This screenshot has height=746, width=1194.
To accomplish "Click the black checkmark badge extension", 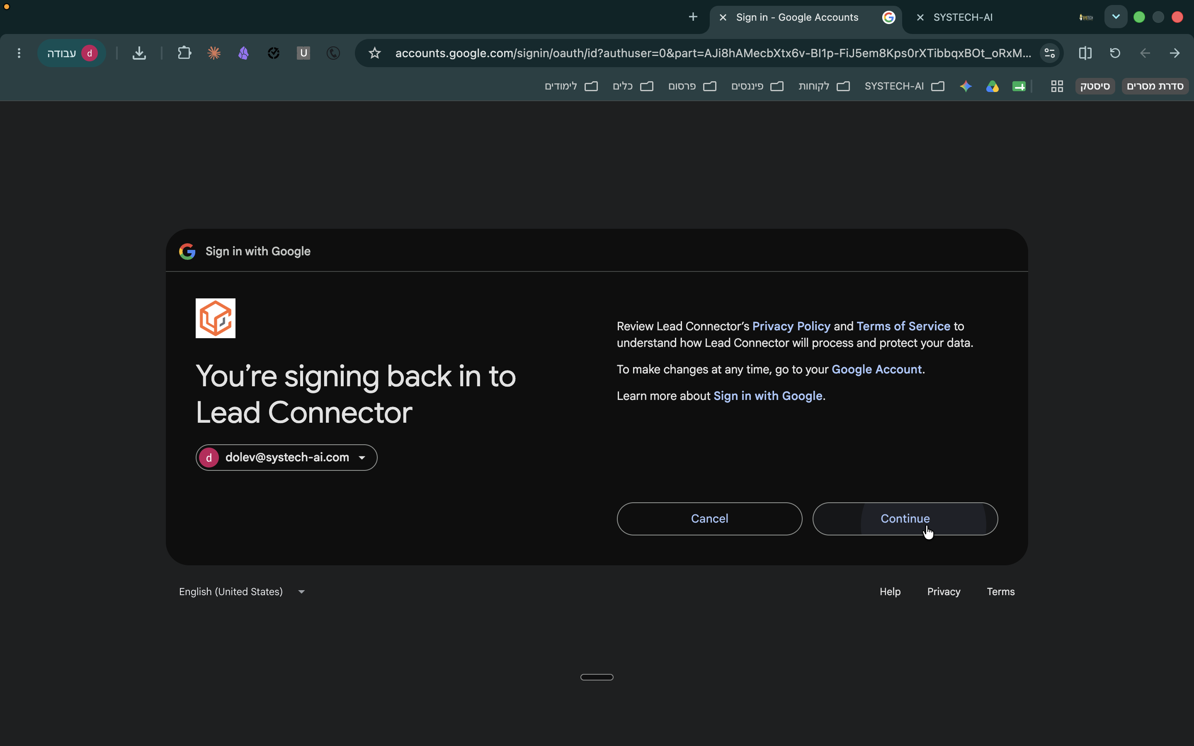I will coord(273,53).
